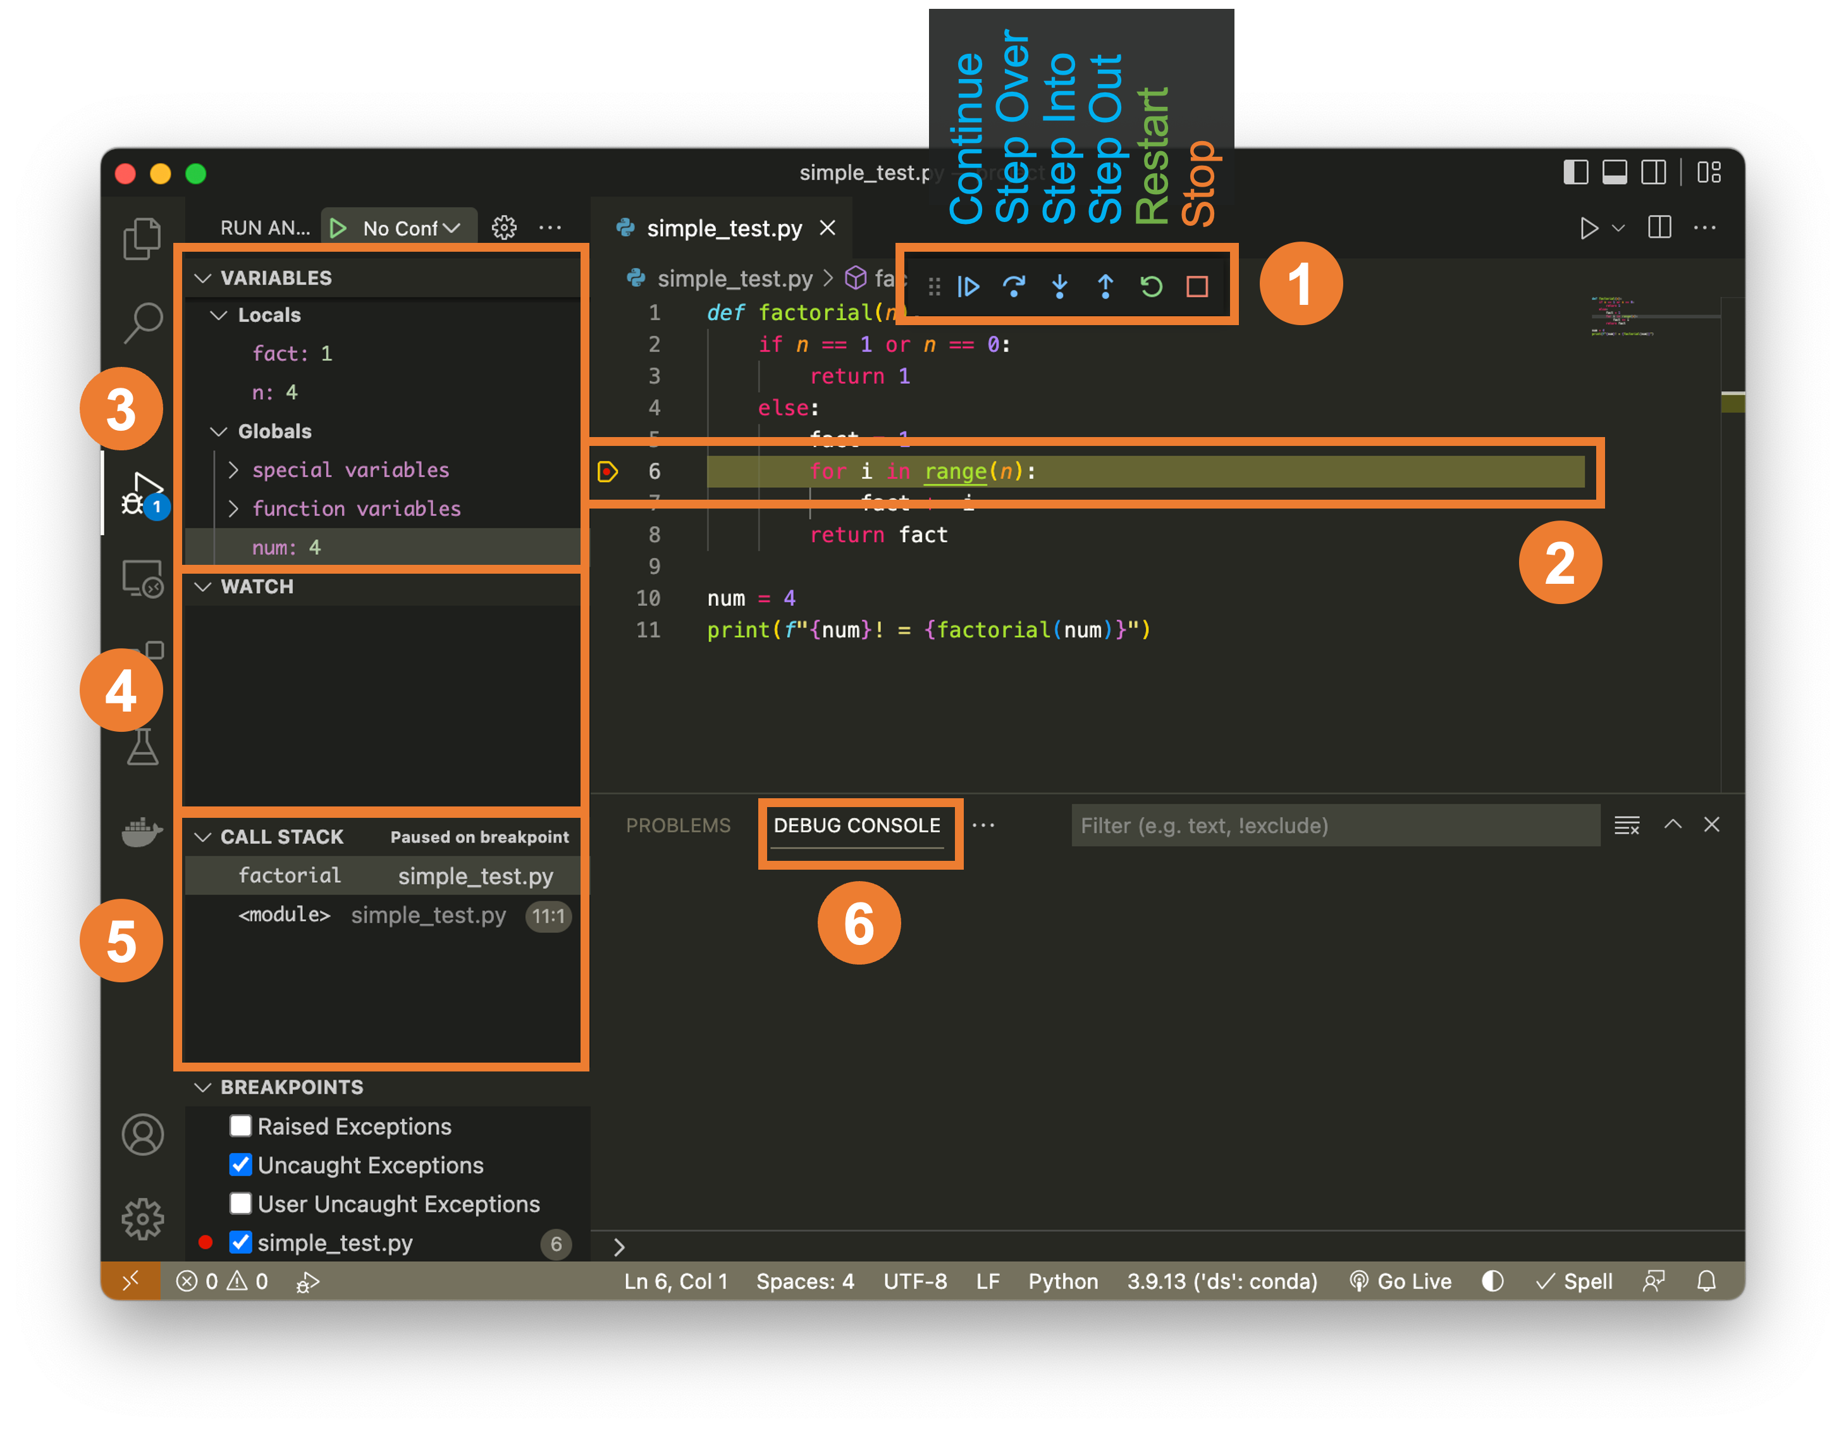Click the Step Into debug icon
The image size is (1846, 1432).
(1059, 287)
